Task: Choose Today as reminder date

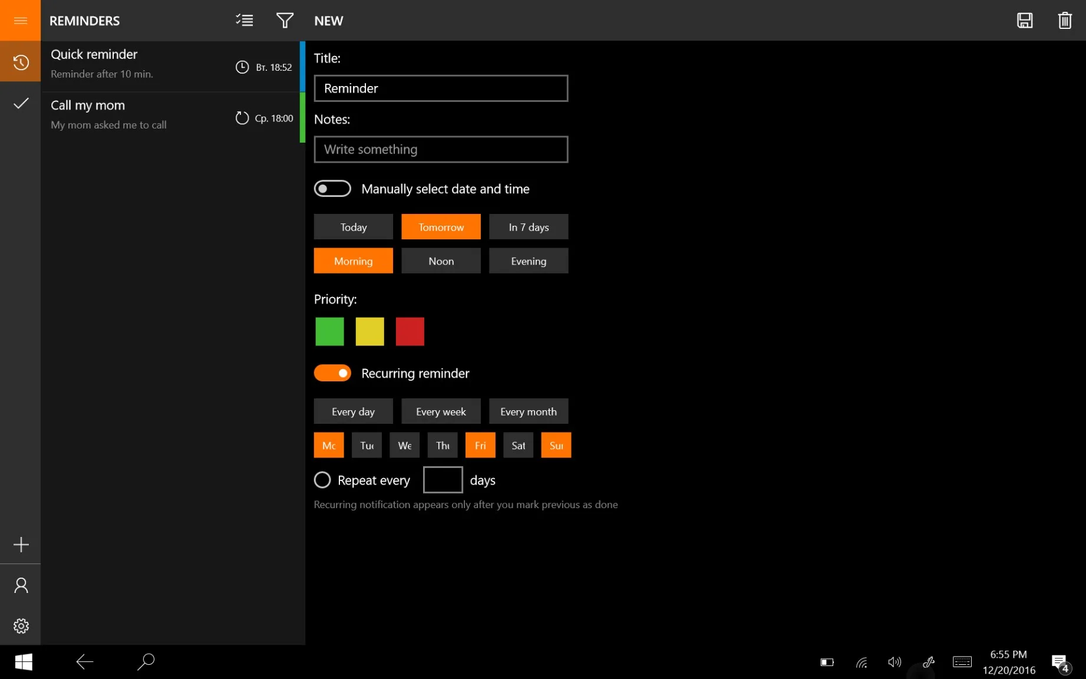Action: click(354, 227)
